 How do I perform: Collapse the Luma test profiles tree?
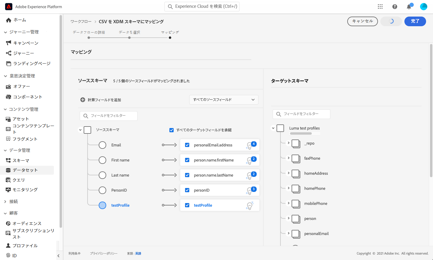[273, 128]
